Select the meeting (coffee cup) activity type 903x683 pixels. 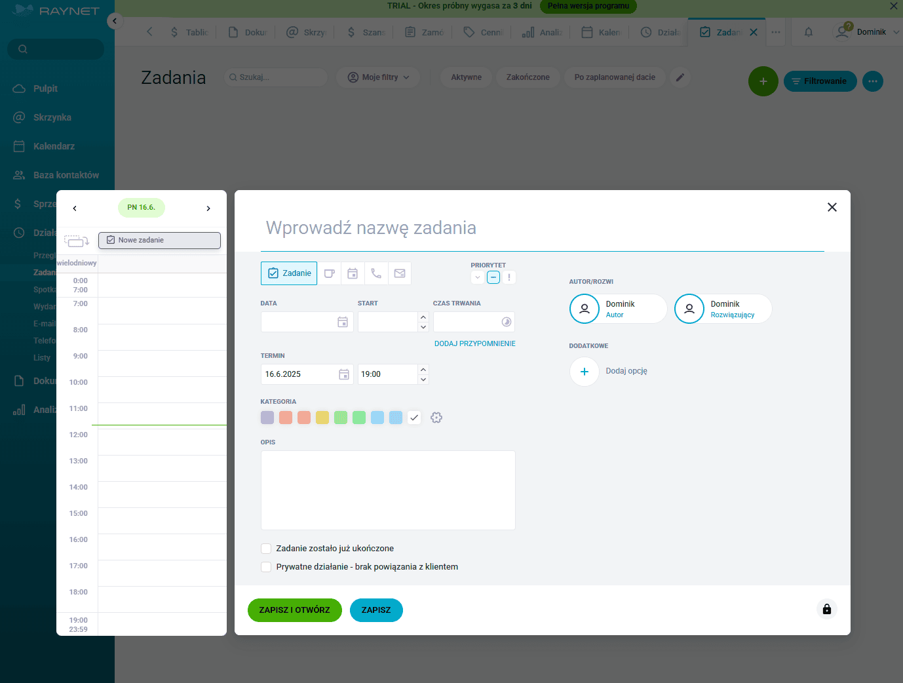329,273
